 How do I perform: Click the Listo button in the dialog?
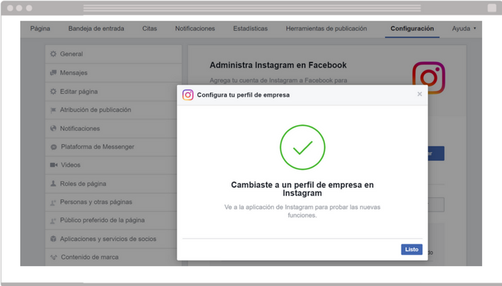[x=412, y=250]
